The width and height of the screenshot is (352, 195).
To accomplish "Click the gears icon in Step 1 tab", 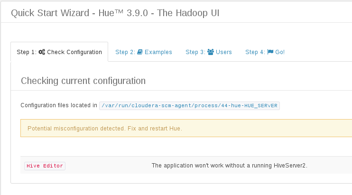I will (42, 52).
